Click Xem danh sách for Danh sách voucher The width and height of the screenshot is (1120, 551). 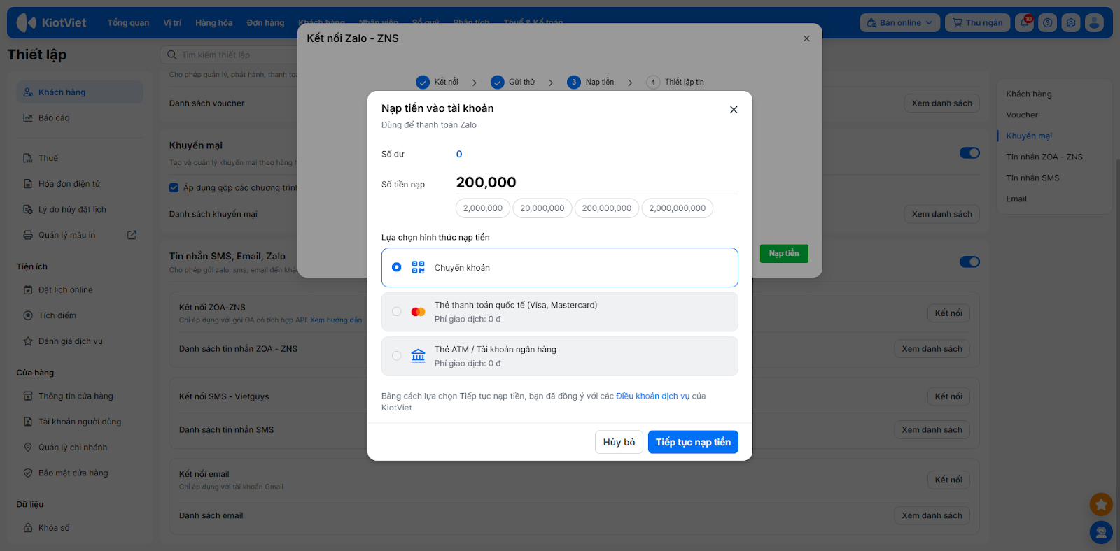pyautogui.click(x=941, y=103)
